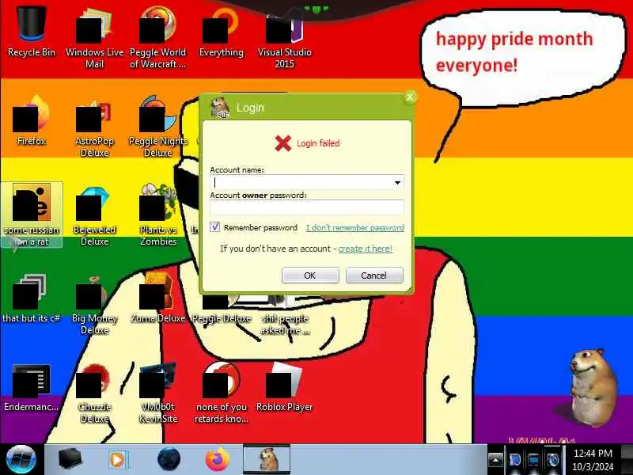Image resolution: width=633 pixels, height=475 pixels.
Task: Open the dark globe taskbar icon
Action: pos(169,460)
